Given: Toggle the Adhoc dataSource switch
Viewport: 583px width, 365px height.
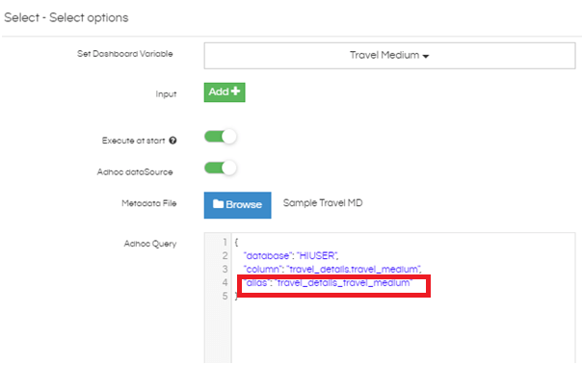Looking at the screenshot, I should (x=221, y=168).
